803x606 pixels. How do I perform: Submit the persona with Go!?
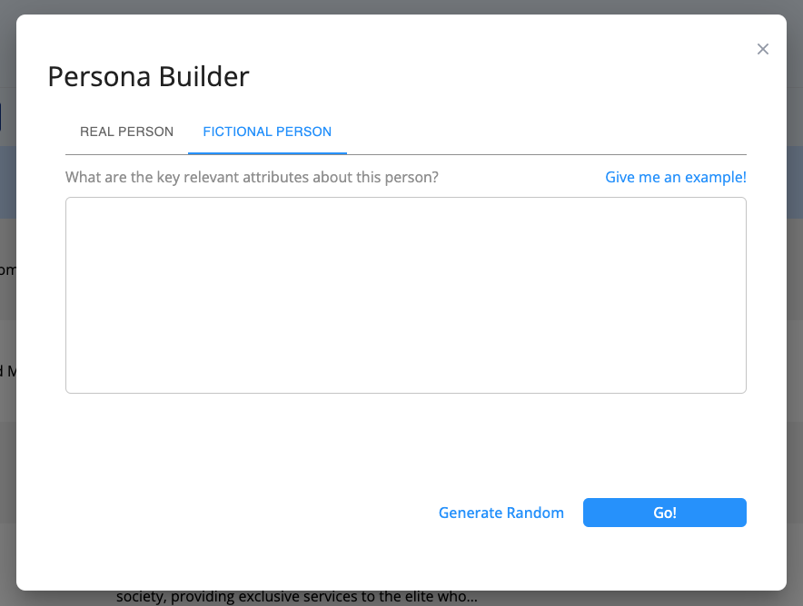pos(664,513)
